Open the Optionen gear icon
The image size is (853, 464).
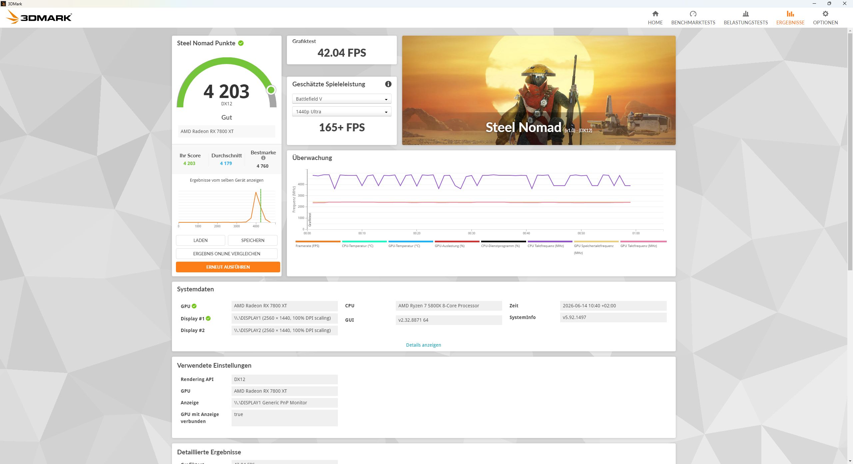825,14
